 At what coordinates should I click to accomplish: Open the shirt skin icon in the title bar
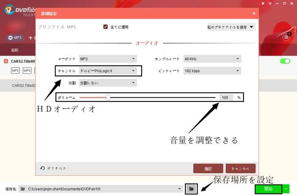(263, 3)
